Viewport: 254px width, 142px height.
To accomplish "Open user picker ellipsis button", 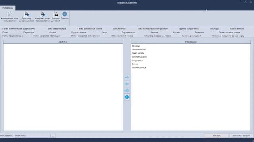I will (53, 136).
